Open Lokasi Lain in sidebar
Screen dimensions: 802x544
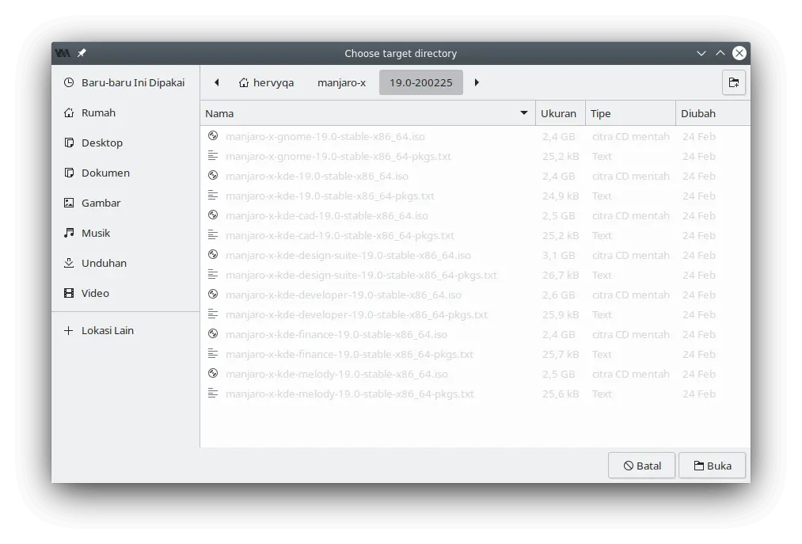click(125, 330)
